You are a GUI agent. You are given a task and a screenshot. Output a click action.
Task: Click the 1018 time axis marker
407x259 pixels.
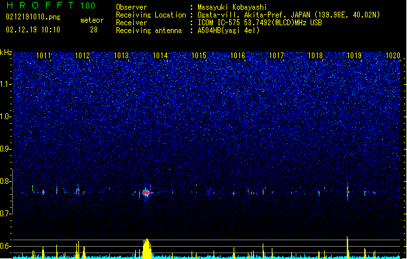coord(315,56)
